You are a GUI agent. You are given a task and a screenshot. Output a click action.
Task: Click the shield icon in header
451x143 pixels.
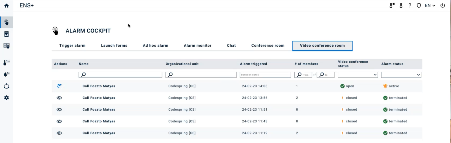point(419,5)
